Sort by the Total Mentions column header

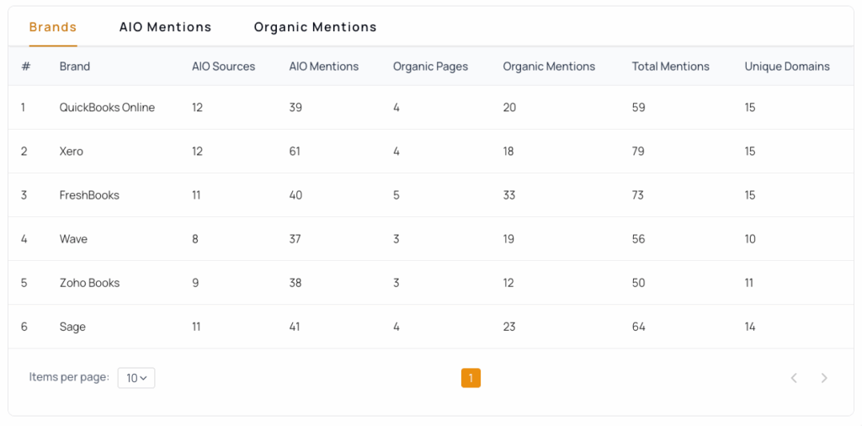[671, 67]
